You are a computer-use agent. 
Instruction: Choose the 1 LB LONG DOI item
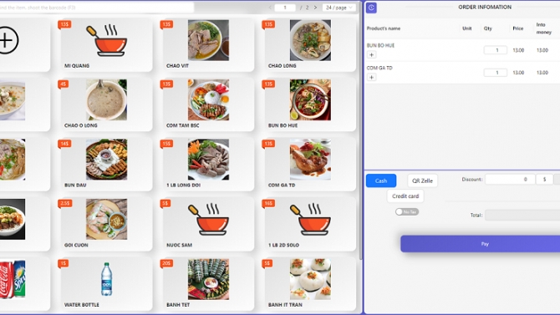click(208, 164)
